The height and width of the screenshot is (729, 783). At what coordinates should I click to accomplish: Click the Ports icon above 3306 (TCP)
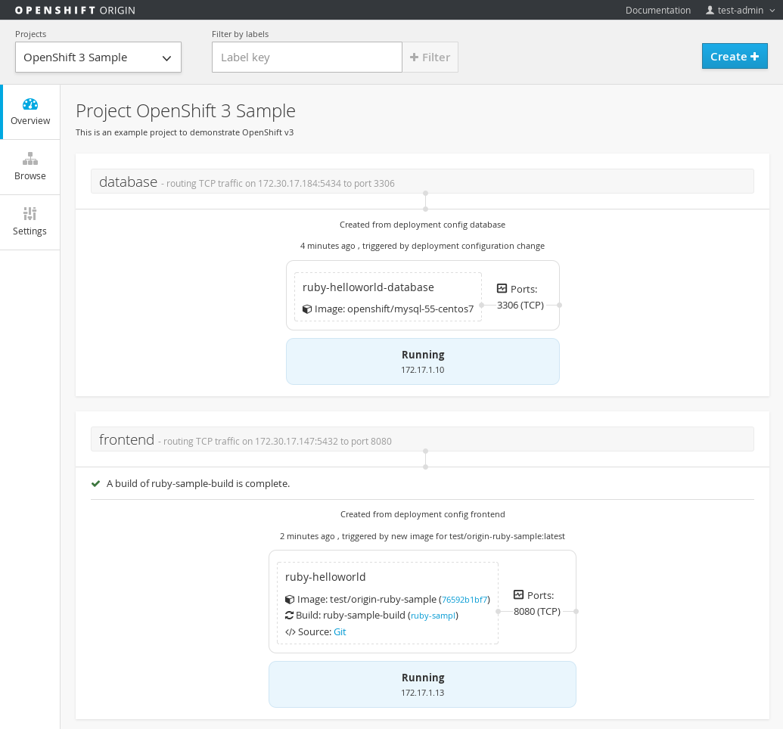tap(502, 289)
